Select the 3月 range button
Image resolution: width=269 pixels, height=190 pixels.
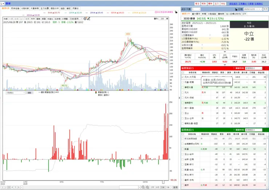point(152,187)
